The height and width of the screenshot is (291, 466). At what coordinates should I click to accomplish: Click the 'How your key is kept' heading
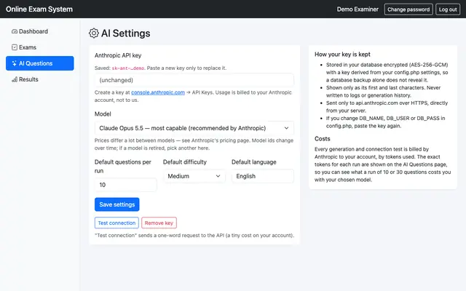pyautogui.click(x=342, y=55)
